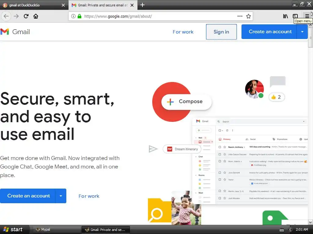Open the browser home page
The image size is (313, 234).
coord(36,16)
